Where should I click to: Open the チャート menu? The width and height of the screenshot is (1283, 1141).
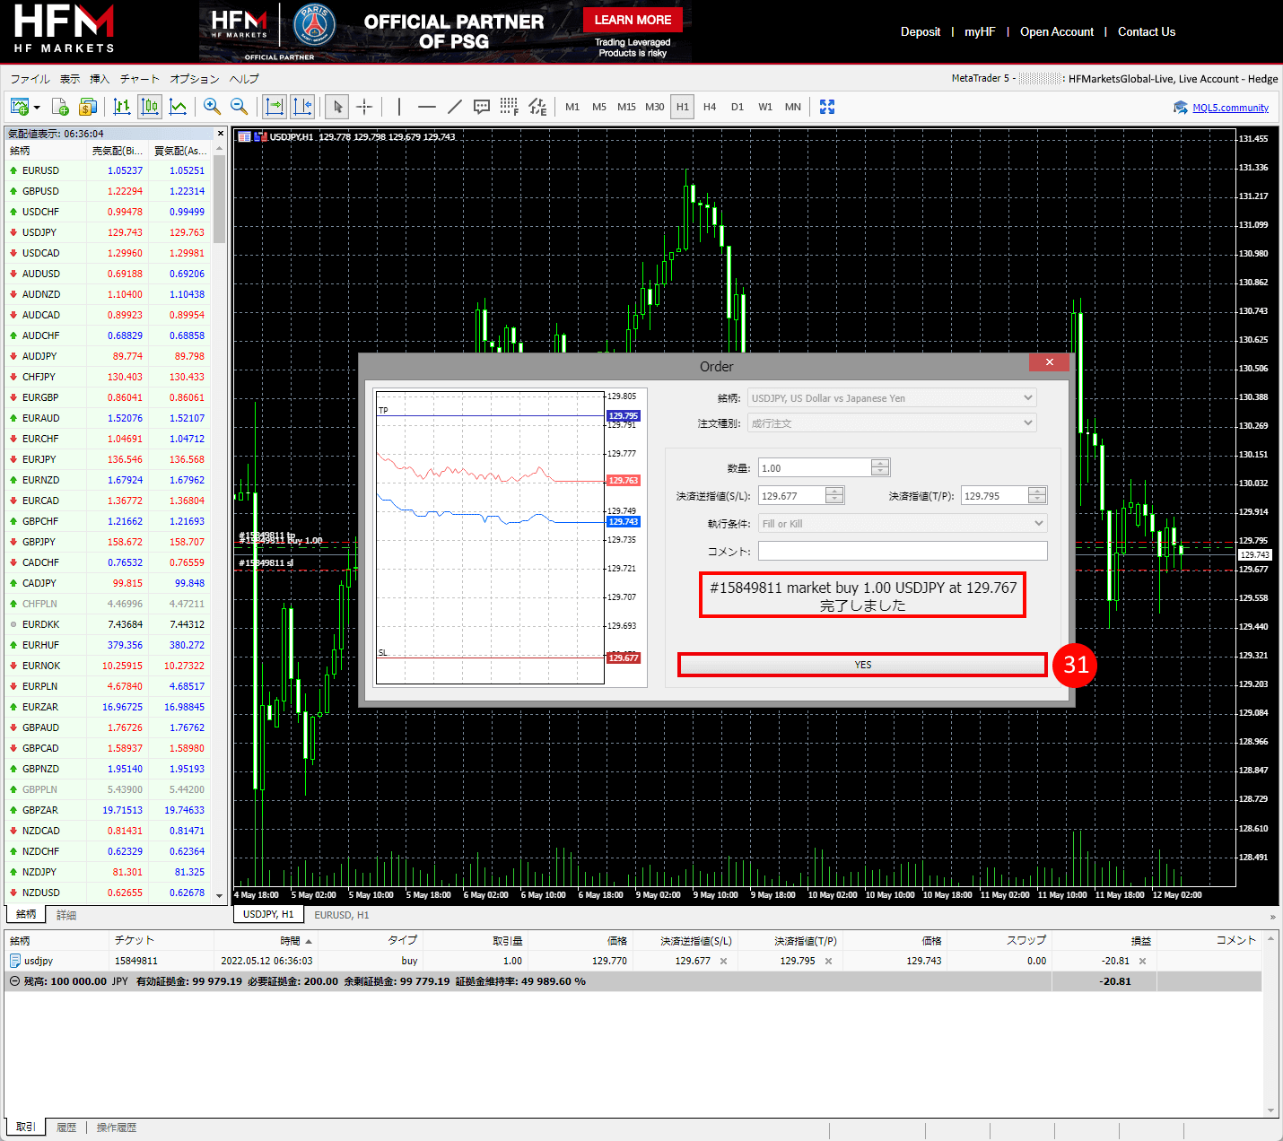point(139,79)
